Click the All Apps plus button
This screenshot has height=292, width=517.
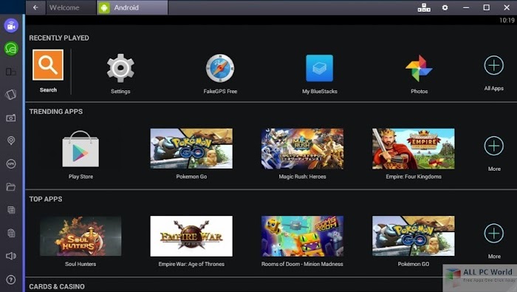click(493, 65)
